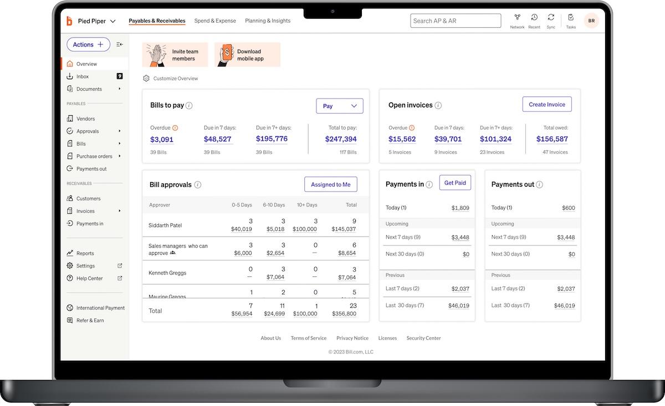Click the Overdue warning indicator under Open invoices

413,127
